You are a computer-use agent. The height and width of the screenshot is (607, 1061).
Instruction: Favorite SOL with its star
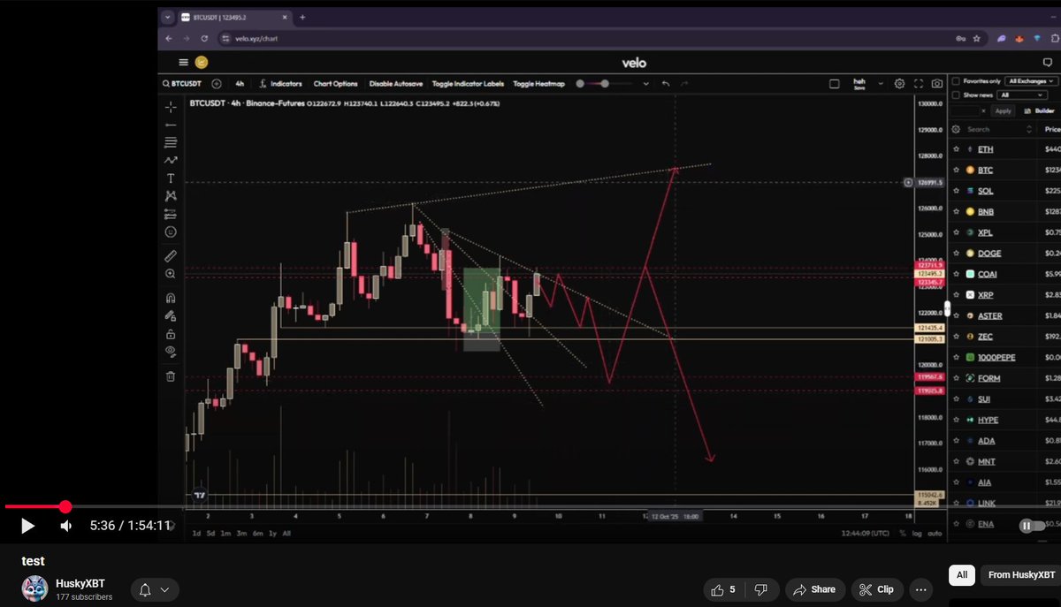coord(957,191)
